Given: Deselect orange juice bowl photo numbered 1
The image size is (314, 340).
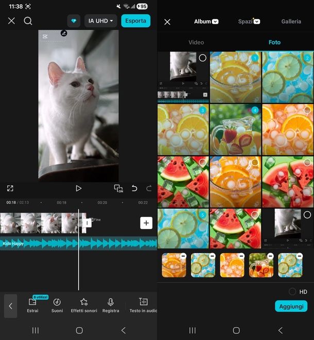Looking at the screenshot, I should pyautogui.click(x=255, y=58).
